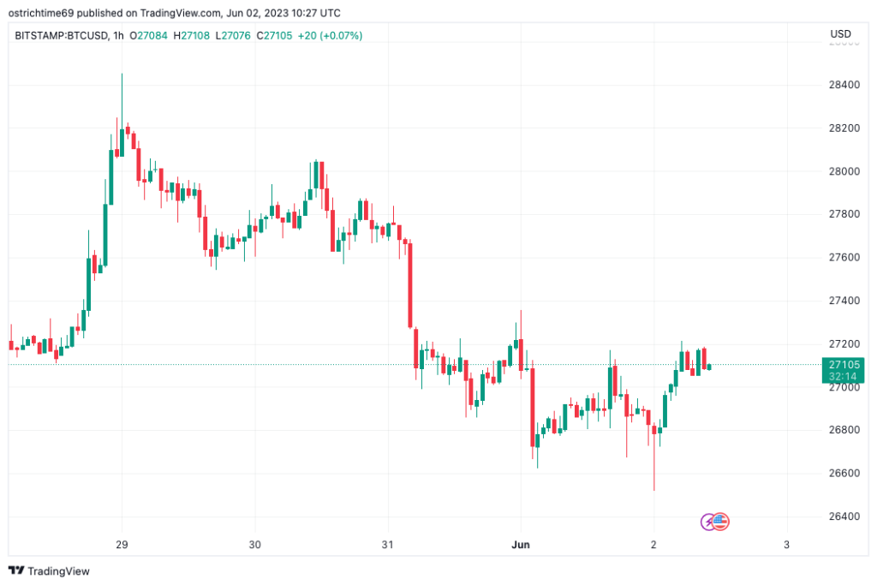877x585 pixels.
Task: Click the BITSTAMP:BTCUSD symbol label
Action: click(61, 35)
